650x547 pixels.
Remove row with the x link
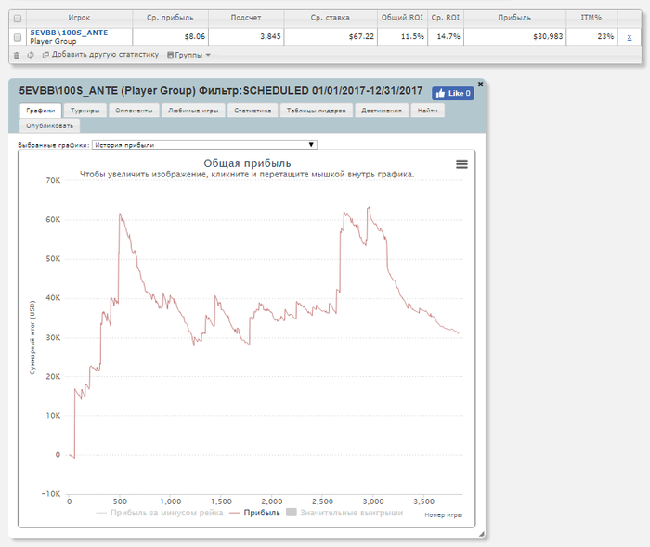630,37
